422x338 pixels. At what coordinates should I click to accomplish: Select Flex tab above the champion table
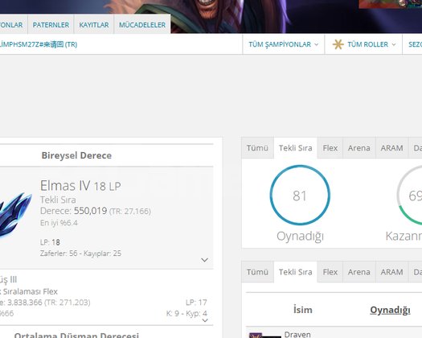coord(330,272)
